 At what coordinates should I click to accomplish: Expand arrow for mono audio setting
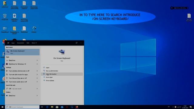coord(37,82)
